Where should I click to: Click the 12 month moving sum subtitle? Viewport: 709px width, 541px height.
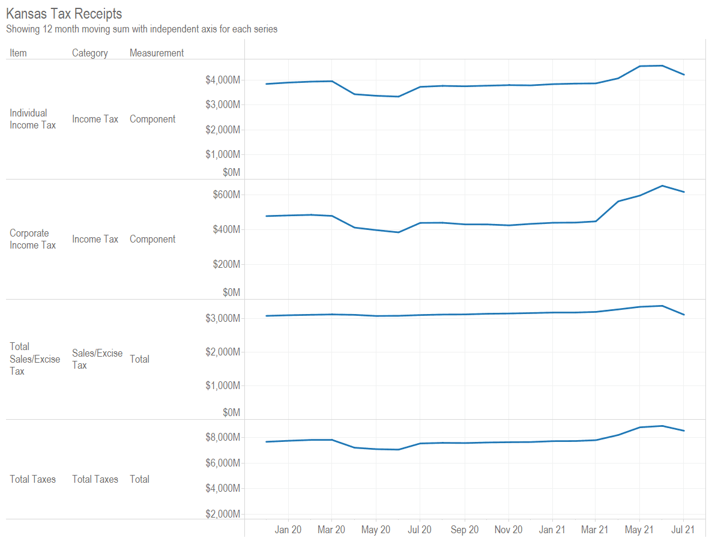[x=142, y=29]
